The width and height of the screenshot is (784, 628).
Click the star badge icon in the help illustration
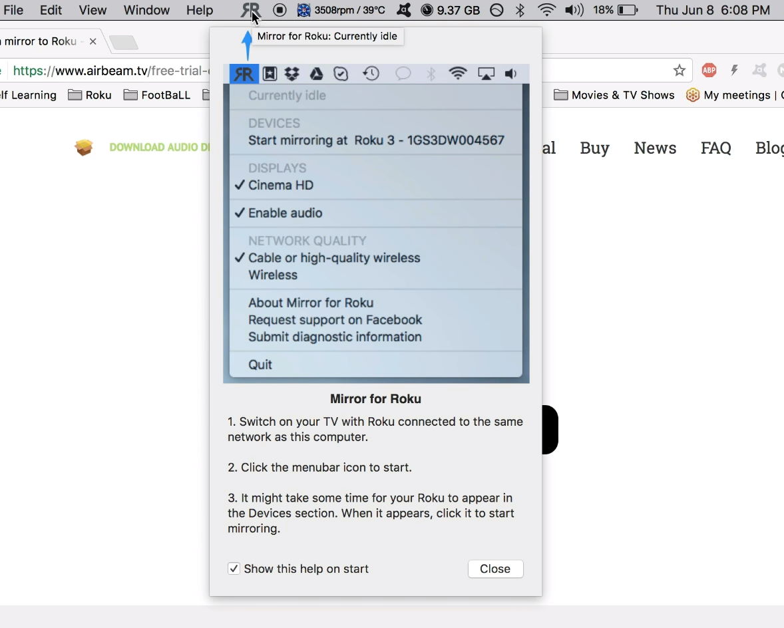[270, 74]
